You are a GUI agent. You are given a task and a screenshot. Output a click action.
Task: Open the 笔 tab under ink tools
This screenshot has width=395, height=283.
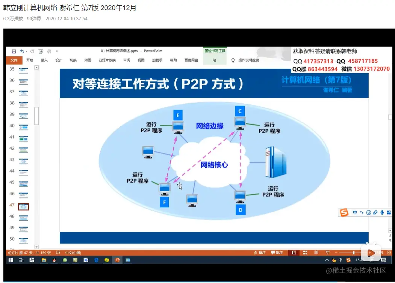tap(214, 60)
